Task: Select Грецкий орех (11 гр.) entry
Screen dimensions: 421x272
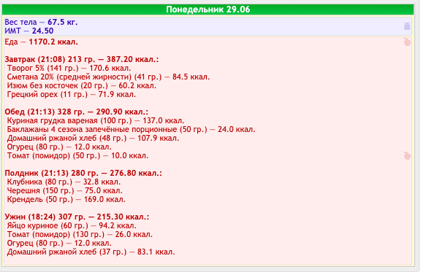Action: (x=72, y=94)
